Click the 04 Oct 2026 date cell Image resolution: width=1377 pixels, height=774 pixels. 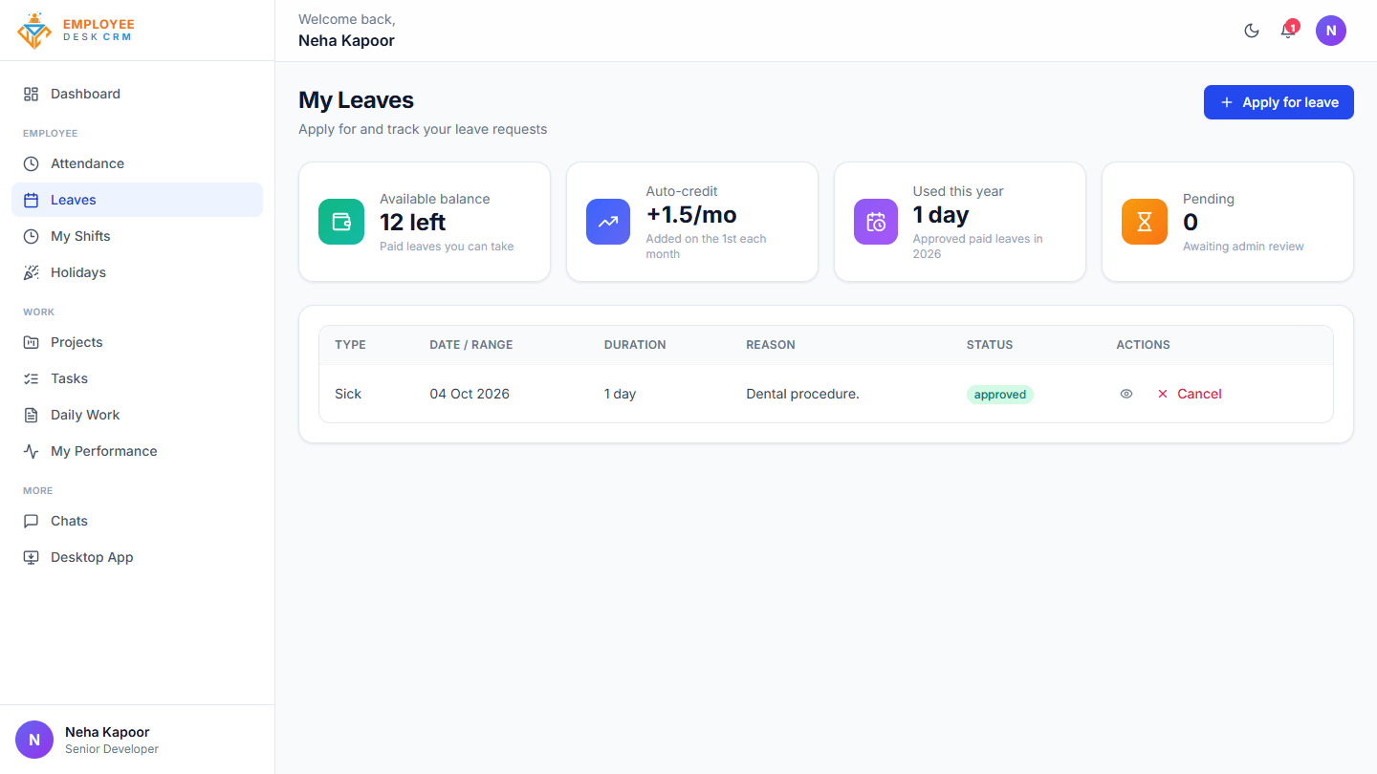click(470, 394)
